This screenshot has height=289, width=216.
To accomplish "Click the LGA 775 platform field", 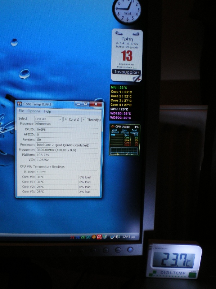I will pos(67,155).
